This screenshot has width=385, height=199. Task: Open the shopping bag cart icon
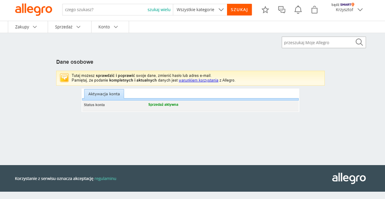[x=314, y=10]
